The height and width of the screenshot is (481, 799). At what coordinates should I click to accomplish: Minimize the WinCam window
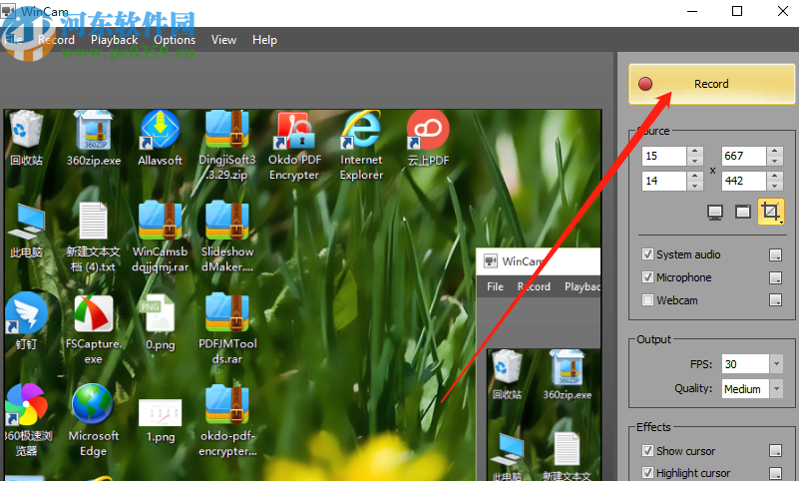[x=692, y=11]
